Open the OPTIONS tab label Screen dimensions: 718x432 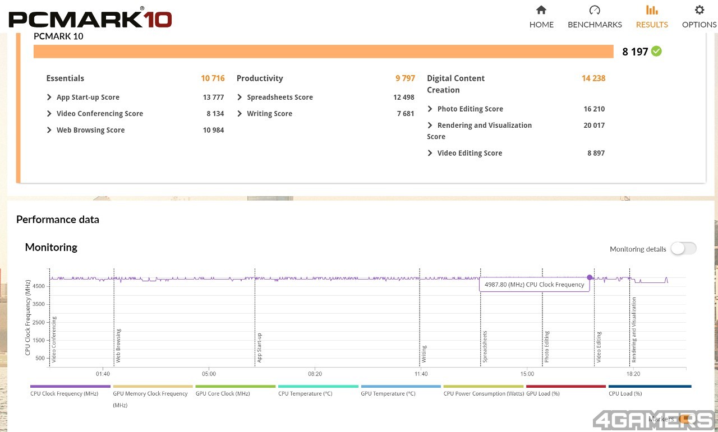pos(699,25)
